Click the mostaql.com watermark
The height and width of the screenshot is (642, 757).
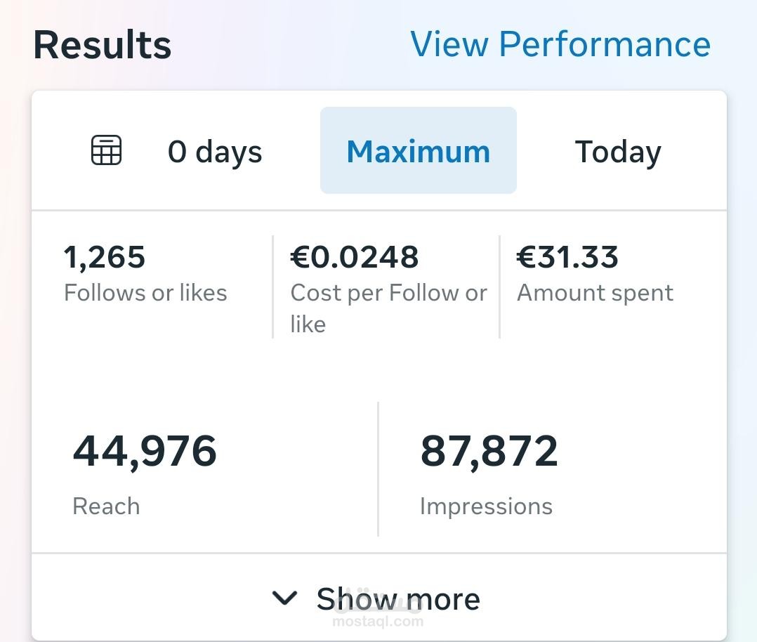[x=378, y=621]
